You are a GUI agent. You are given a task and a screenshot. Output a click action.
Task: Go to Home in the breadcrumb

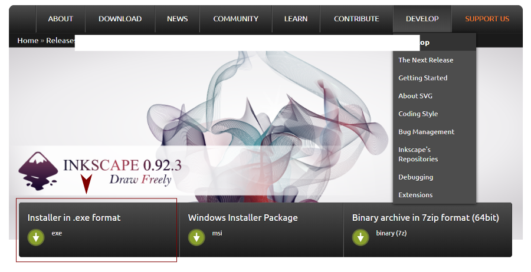pyautogui.click(x=28, y=41)
